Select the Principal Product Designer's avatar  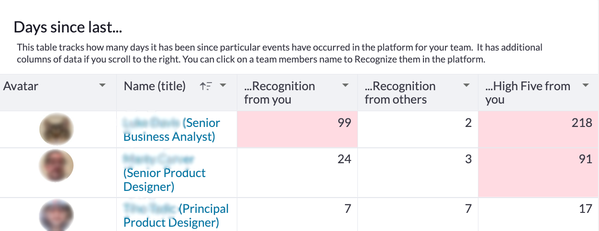(56, 215)
